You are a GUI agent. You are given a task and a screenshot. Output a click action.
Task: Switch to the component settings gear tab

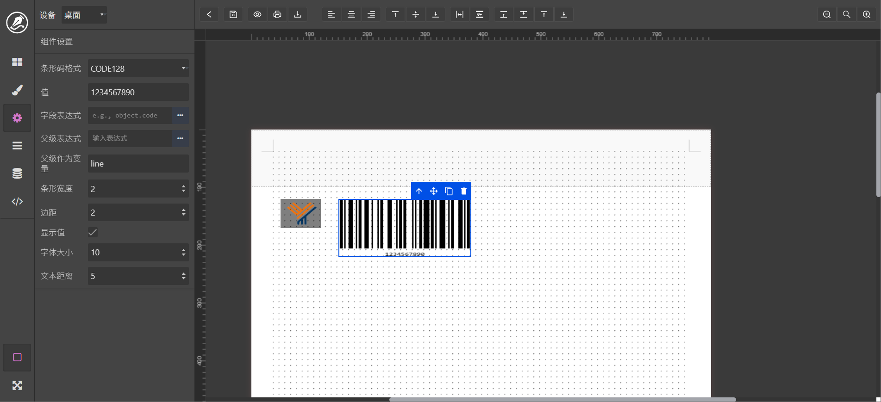[17, 118]
